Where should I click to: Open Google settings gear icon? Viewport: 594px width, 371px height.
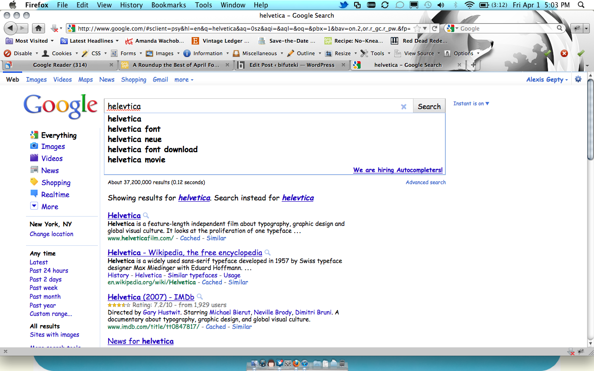(578, 79)
